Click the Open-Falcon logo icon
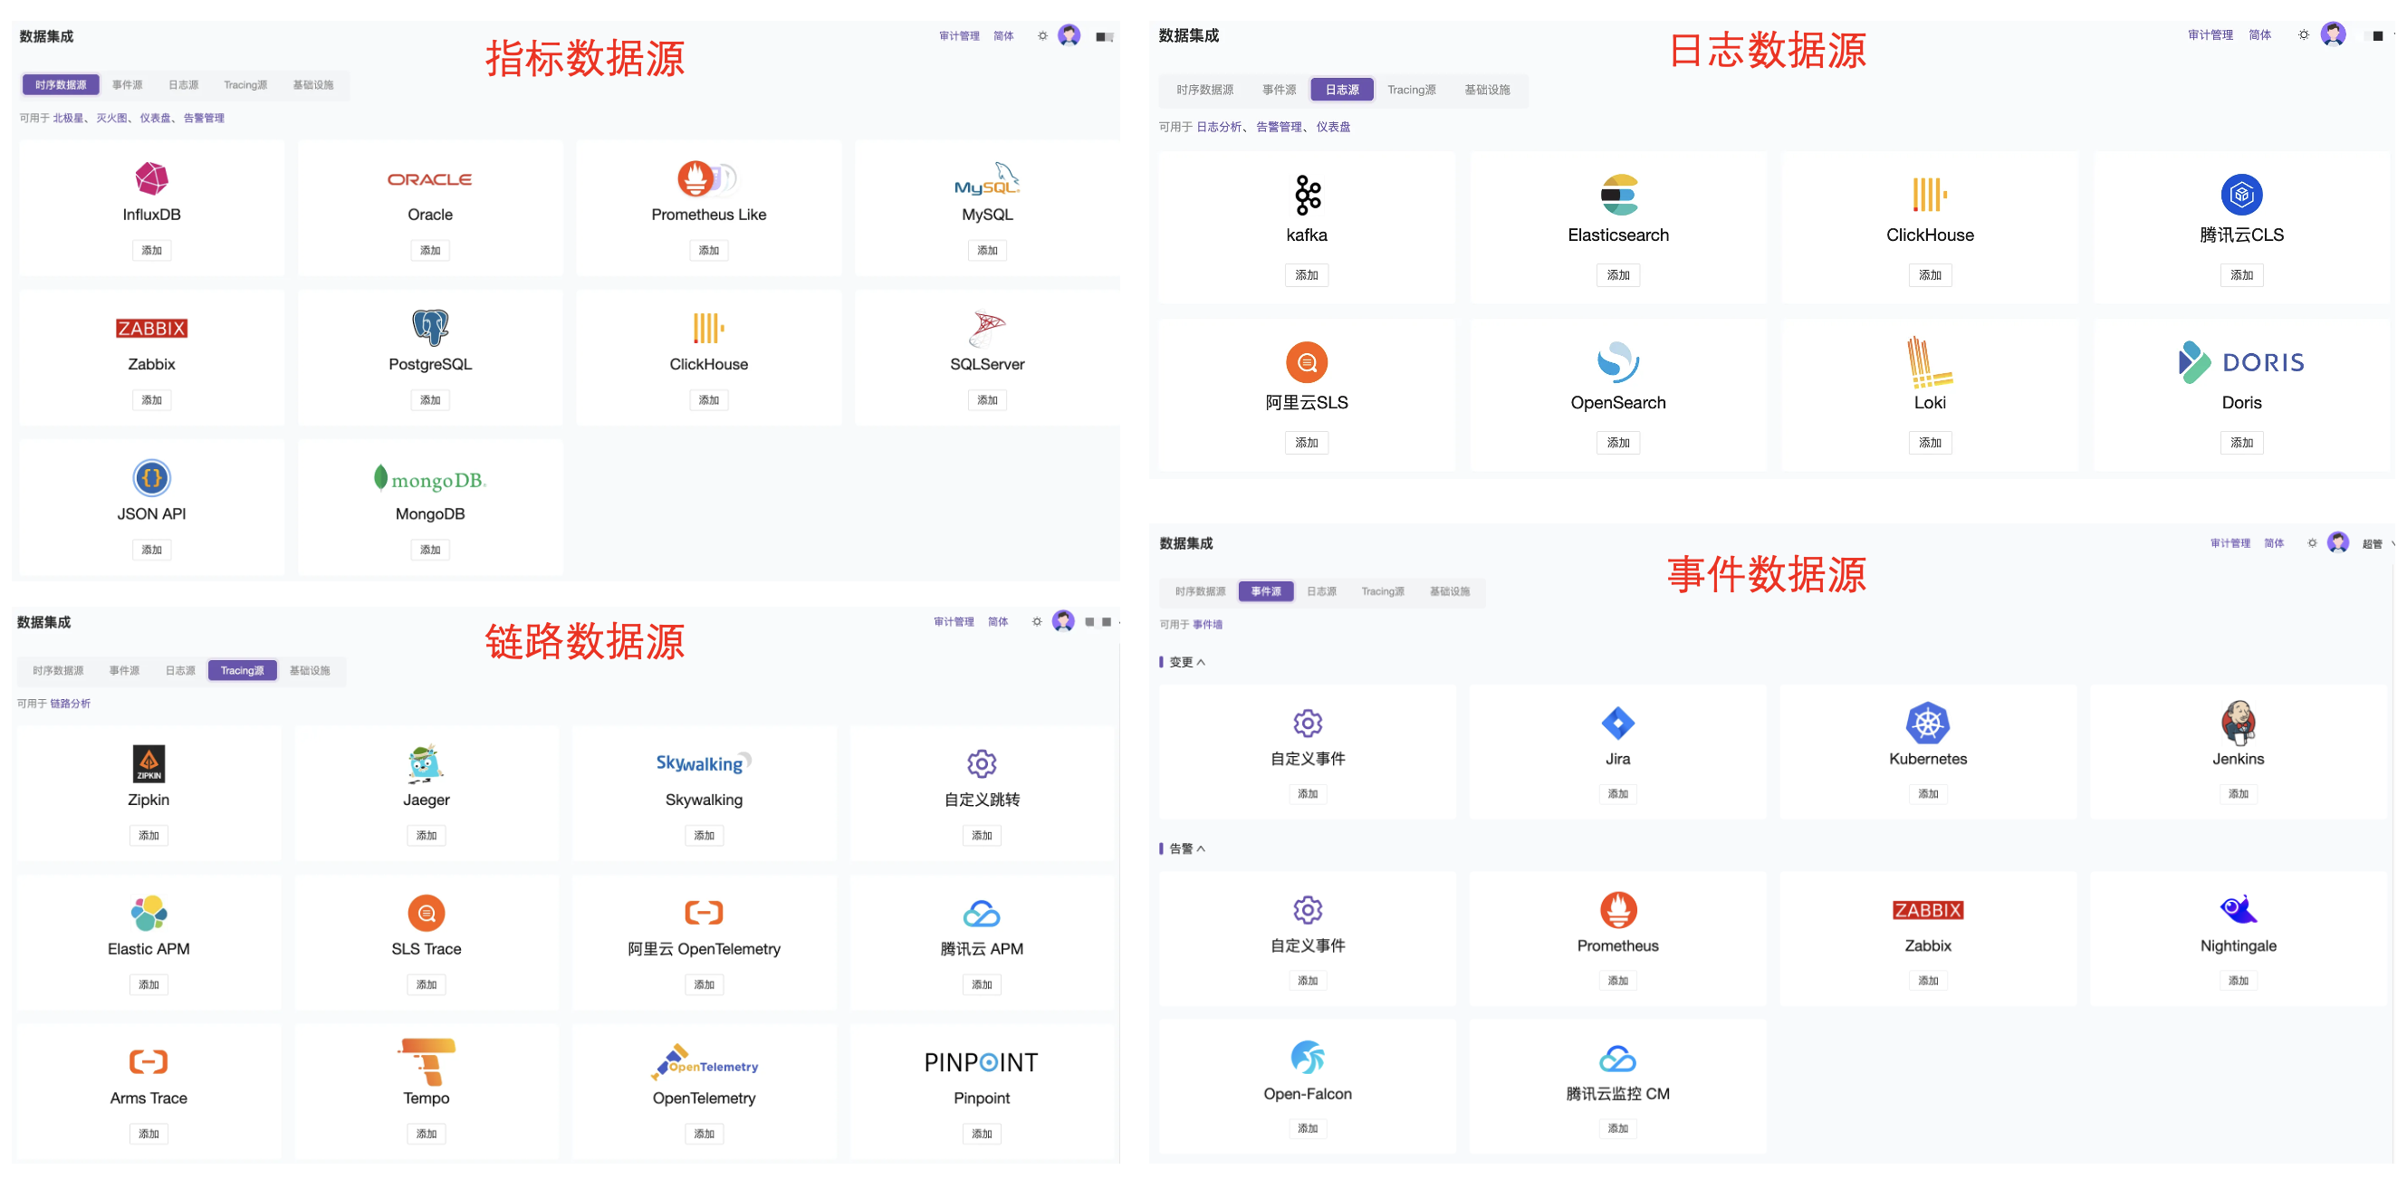The height and width of the screenshot is (1179, 2407). [1308, 1058]
